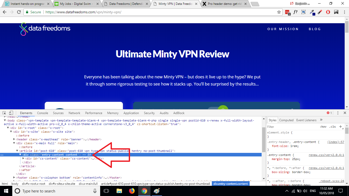The width and height of the screenshot is (349, 196).
Task: Open the AdBlock red stop-hand extension
Action: point(328,12)
